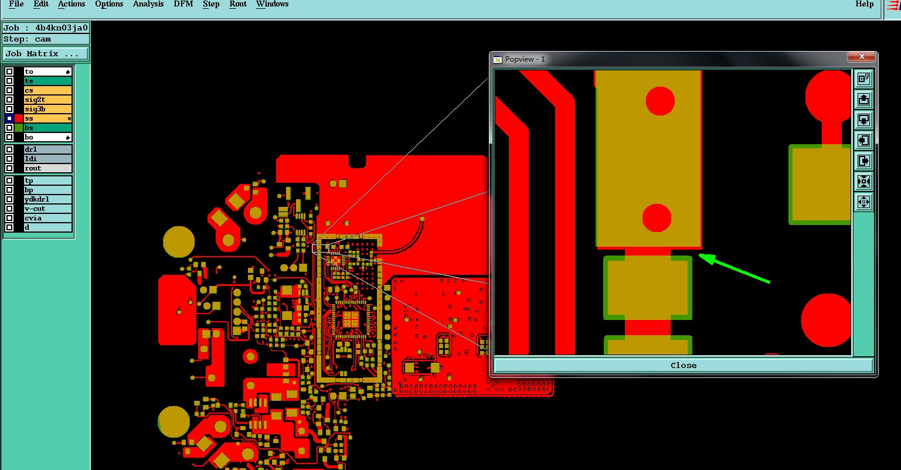Click the small grid icon on ss layer row
901x470 pixels.
click(69, 118)
